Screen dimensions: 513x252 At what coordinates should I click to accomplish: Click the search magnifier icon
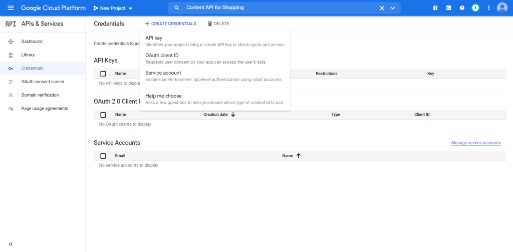tap(177, 8)
